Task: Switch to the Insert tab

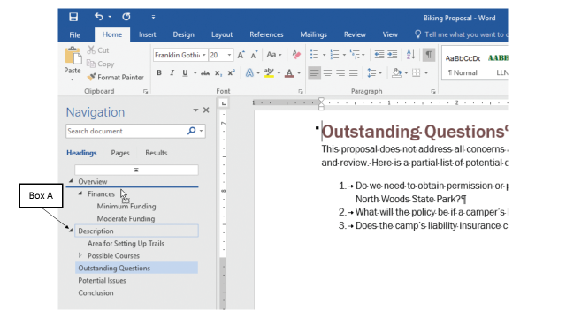Action: pyautogui.click(x=148, y=34)
